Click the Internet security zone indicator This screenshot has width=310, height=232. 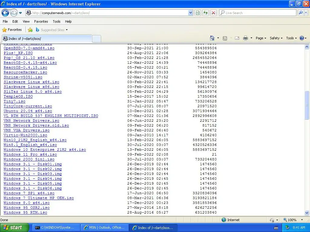(x=230, y=220)
